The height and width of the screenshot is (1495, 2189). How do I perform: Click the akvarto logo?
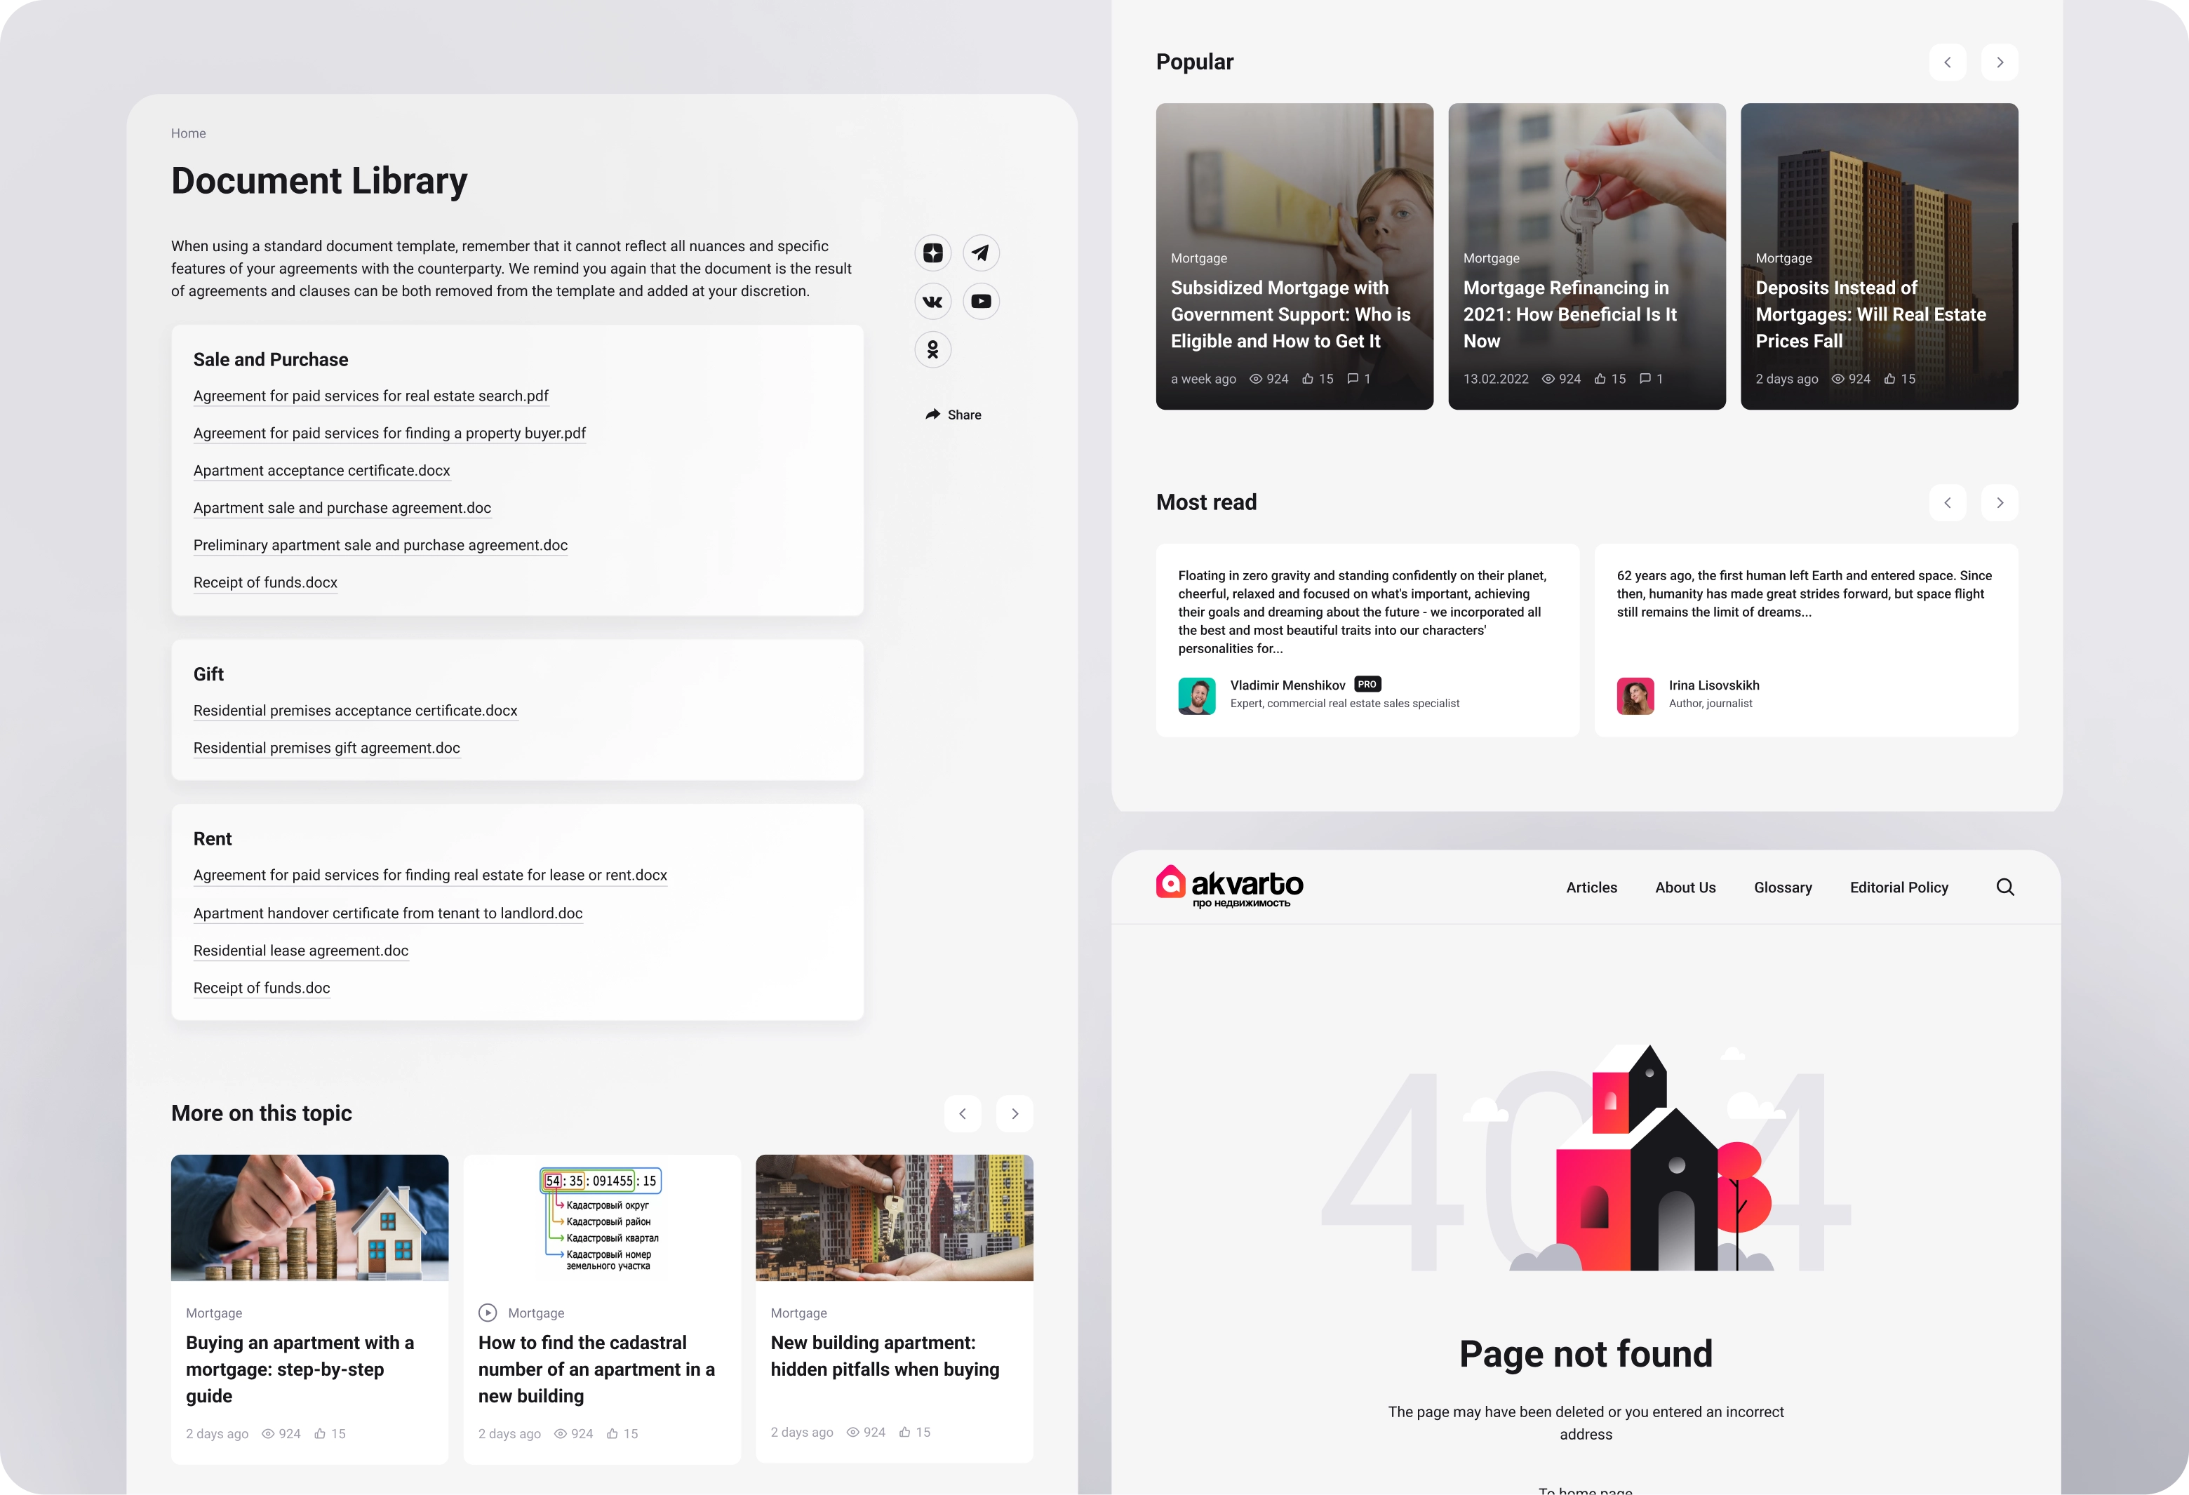click(x=1229, y=885)
